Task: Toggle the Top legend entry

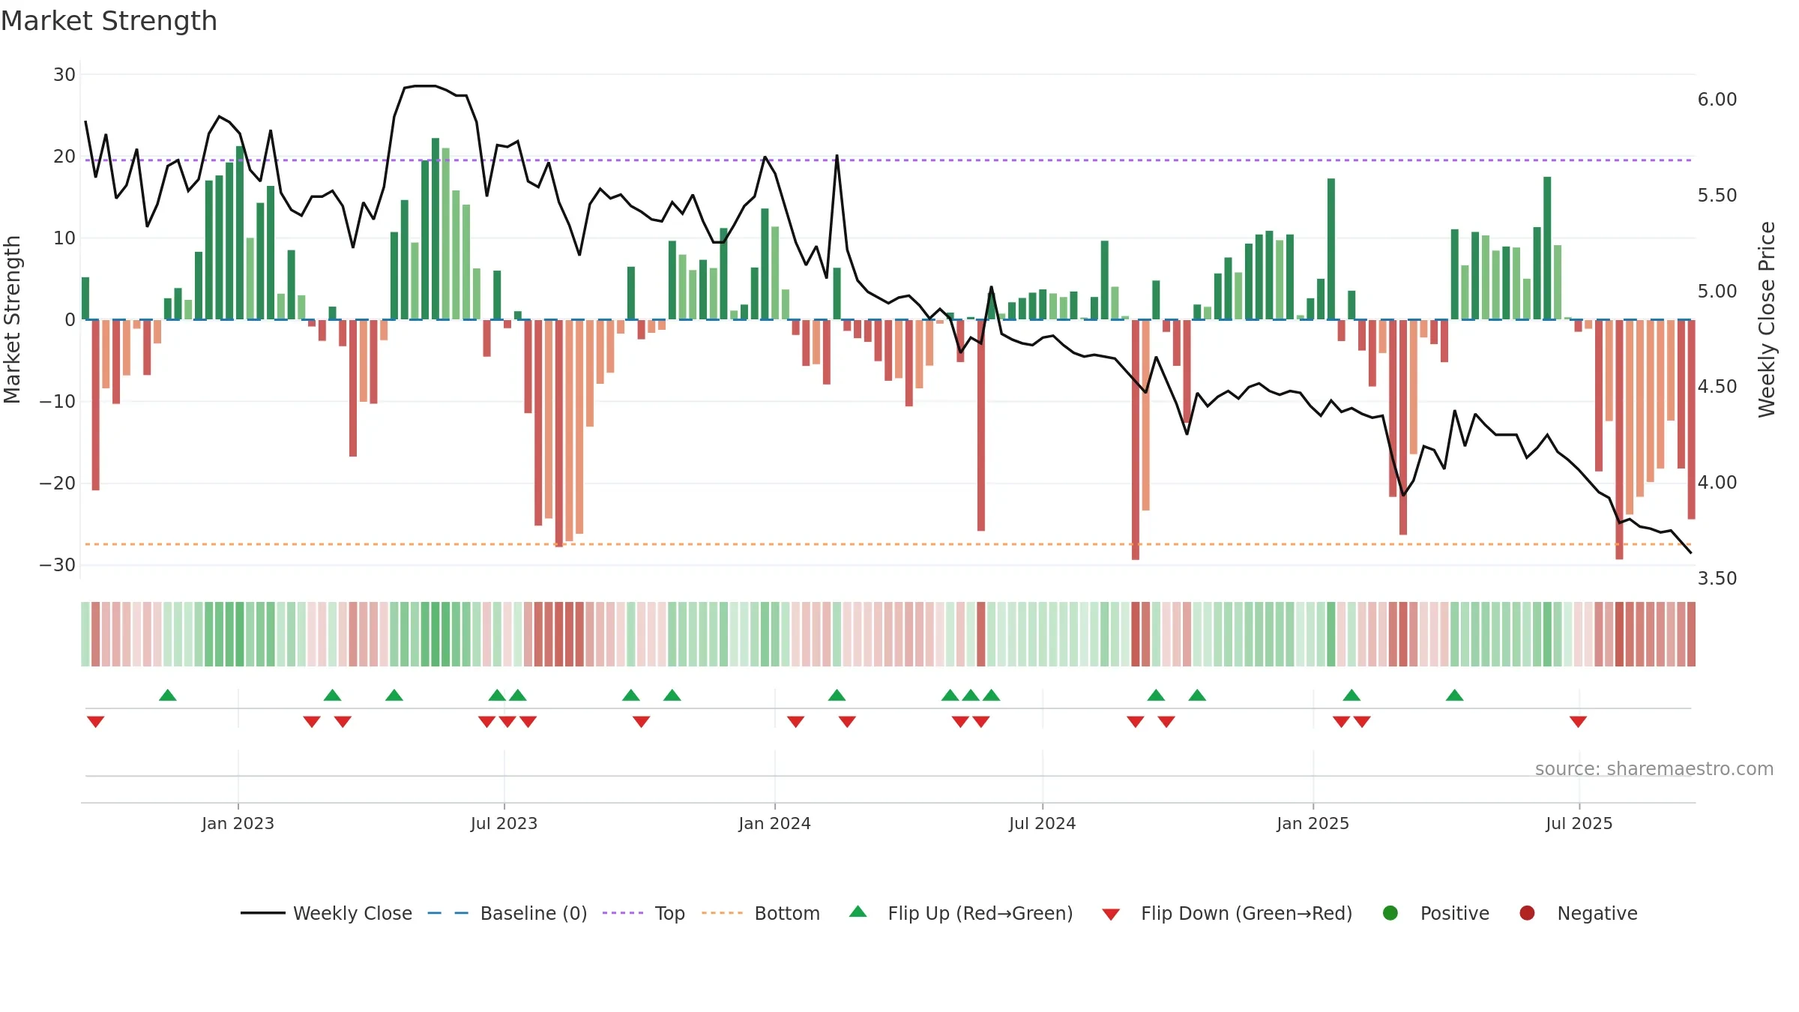Action: (x=644, y=913)
